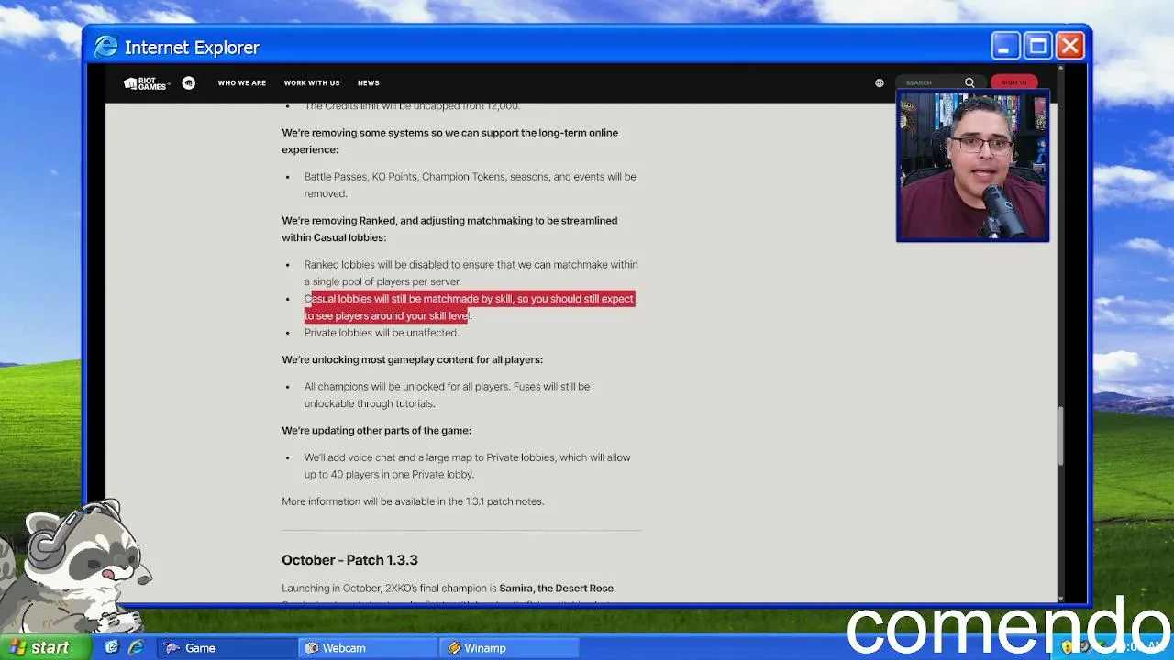Viewport: 1174px width, 660px height.
Task: Click 'We're updating other parts of the game' heading
Action: coord(376,431)
